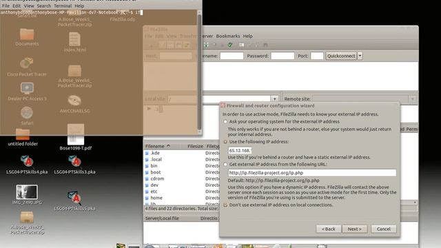The width and height of the screenshot is (441, 248).
Task: Select 'Get external IP address from URL' option
Action: click(x=225, y=165)
